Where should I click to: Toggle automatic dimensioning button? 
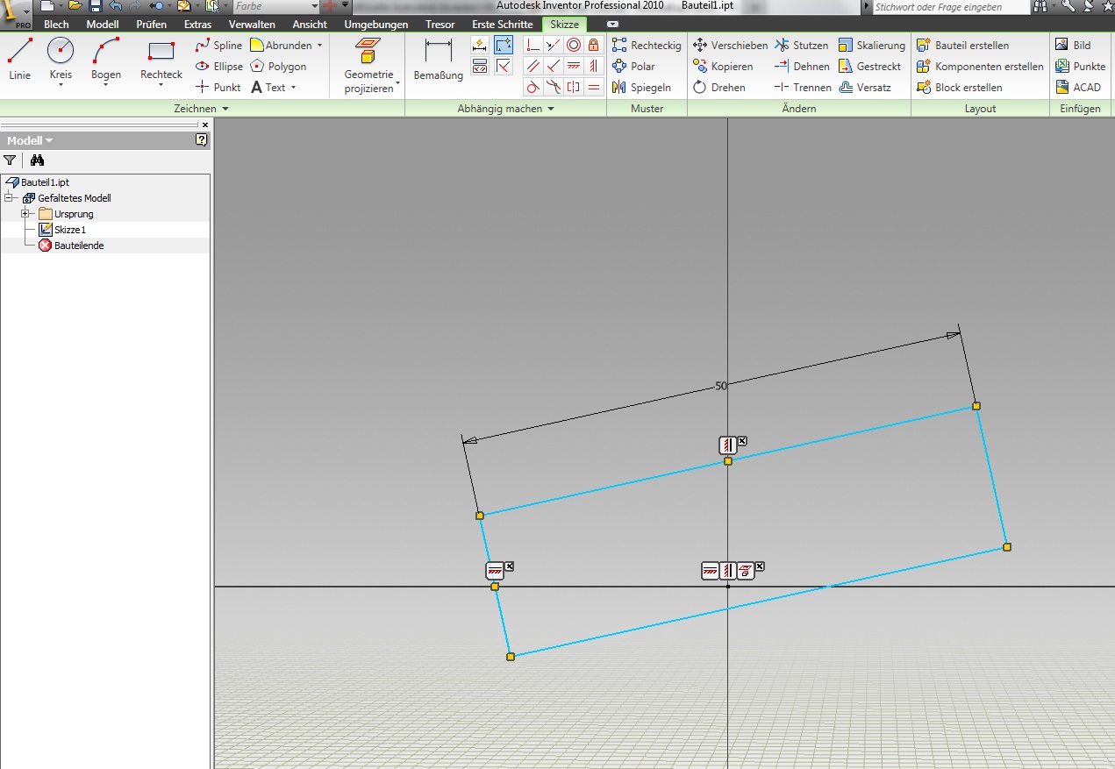pos(480,45)
